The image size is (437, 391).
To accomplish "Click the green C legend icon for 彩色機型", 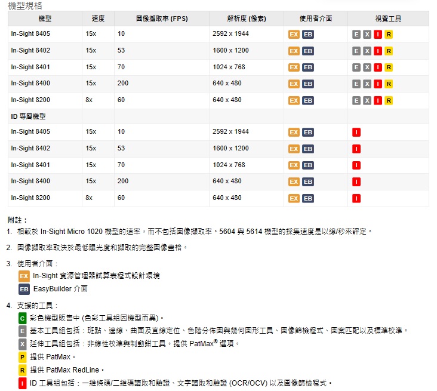I will pos(22,318).
